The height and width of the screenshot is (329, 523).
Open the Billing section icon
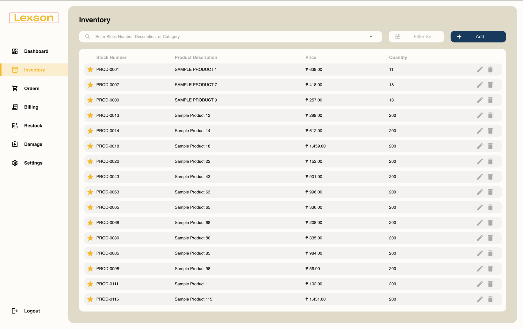point(15,107)
